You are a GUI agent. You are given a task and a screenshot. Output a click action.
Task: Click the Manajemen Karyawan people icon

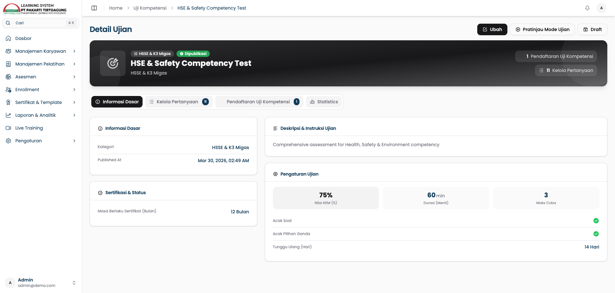click(x=9, y=51)
